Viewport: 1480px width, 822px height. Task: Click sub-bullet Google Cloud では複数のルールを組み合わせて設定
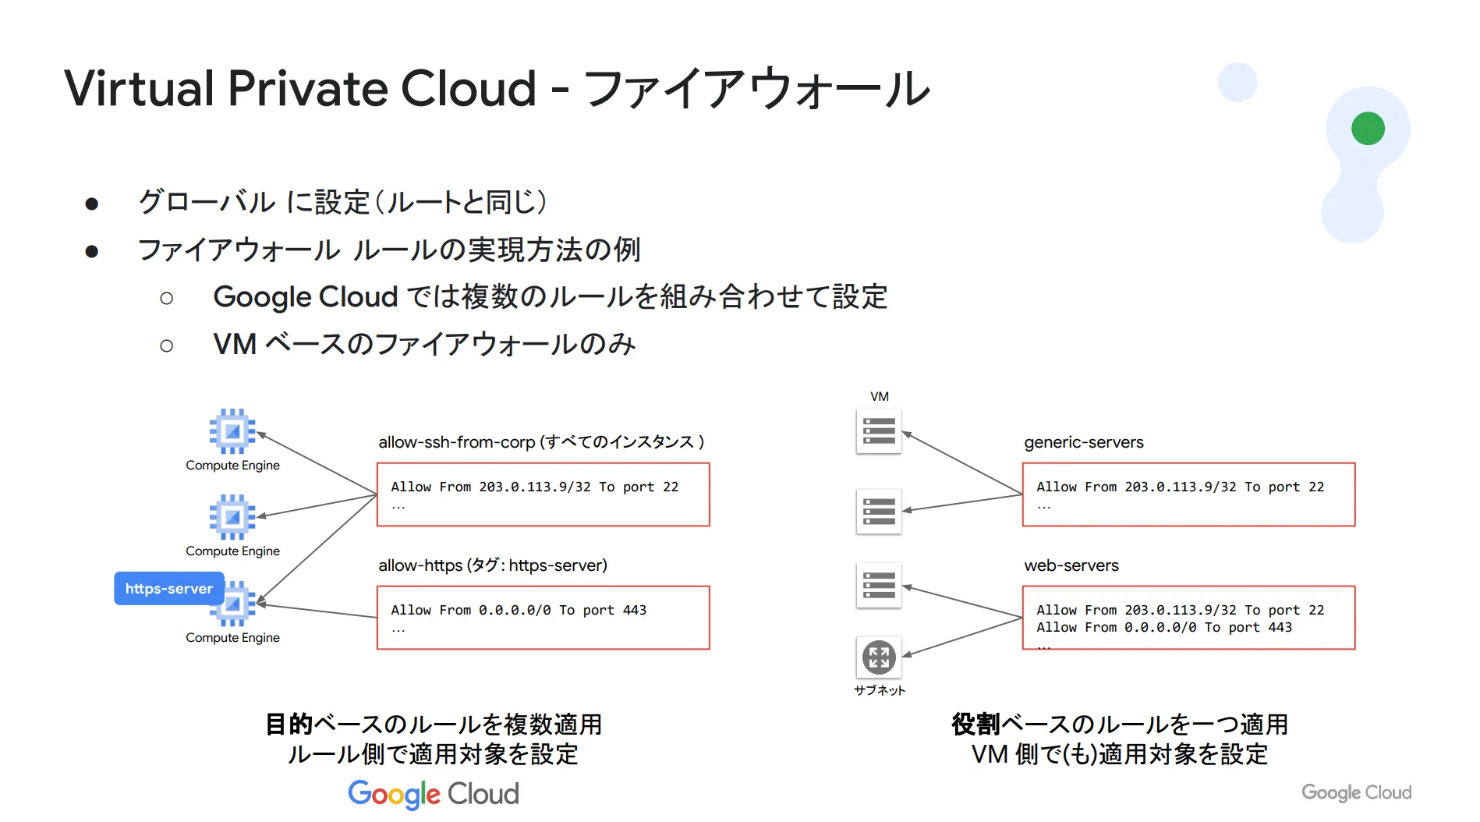[x=551, y=297]
